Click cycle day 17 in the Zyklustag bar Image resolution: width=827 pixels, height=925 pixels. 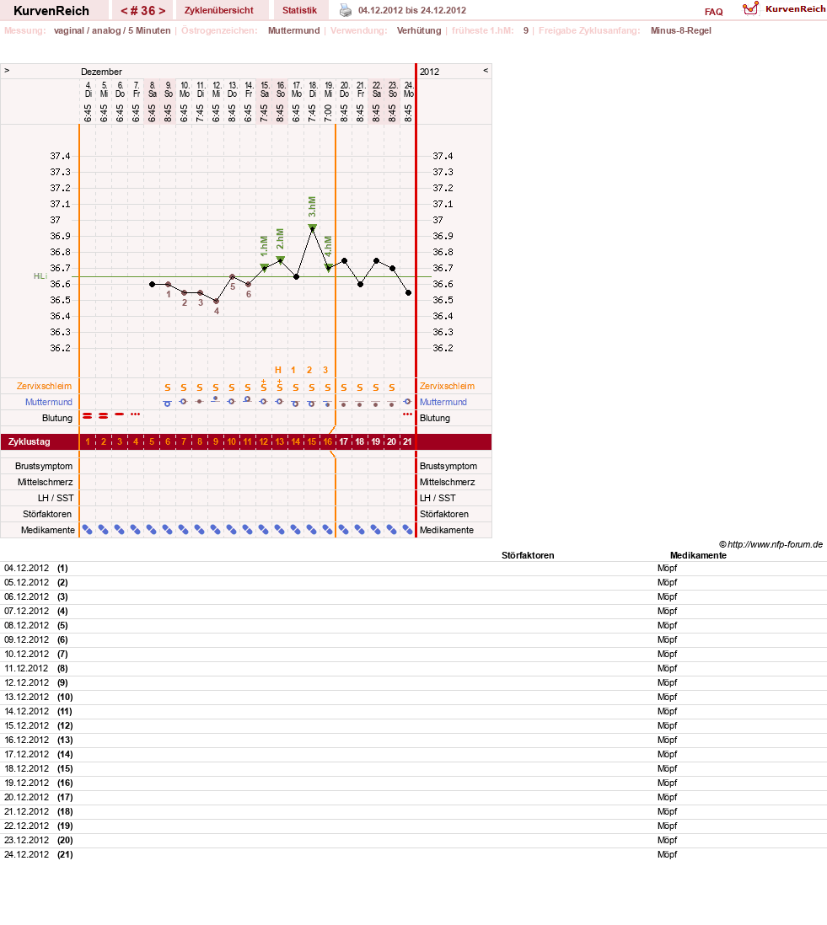click(x=344, y=441)
